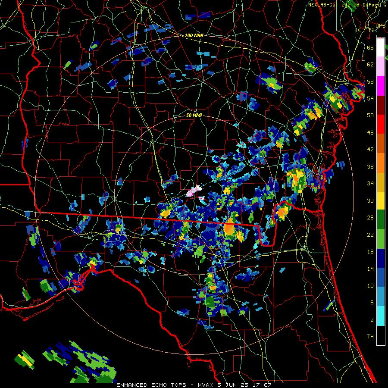Click the "66" legend value

[370, 47]
